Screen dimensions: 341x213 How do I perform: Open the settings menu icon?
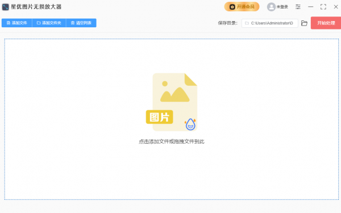[x=298, y=7]
